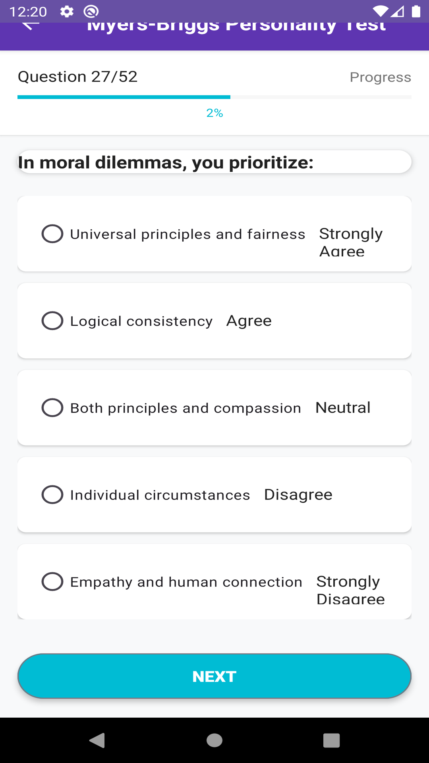Choose the Logical consistency radio button

coord(52,321)
